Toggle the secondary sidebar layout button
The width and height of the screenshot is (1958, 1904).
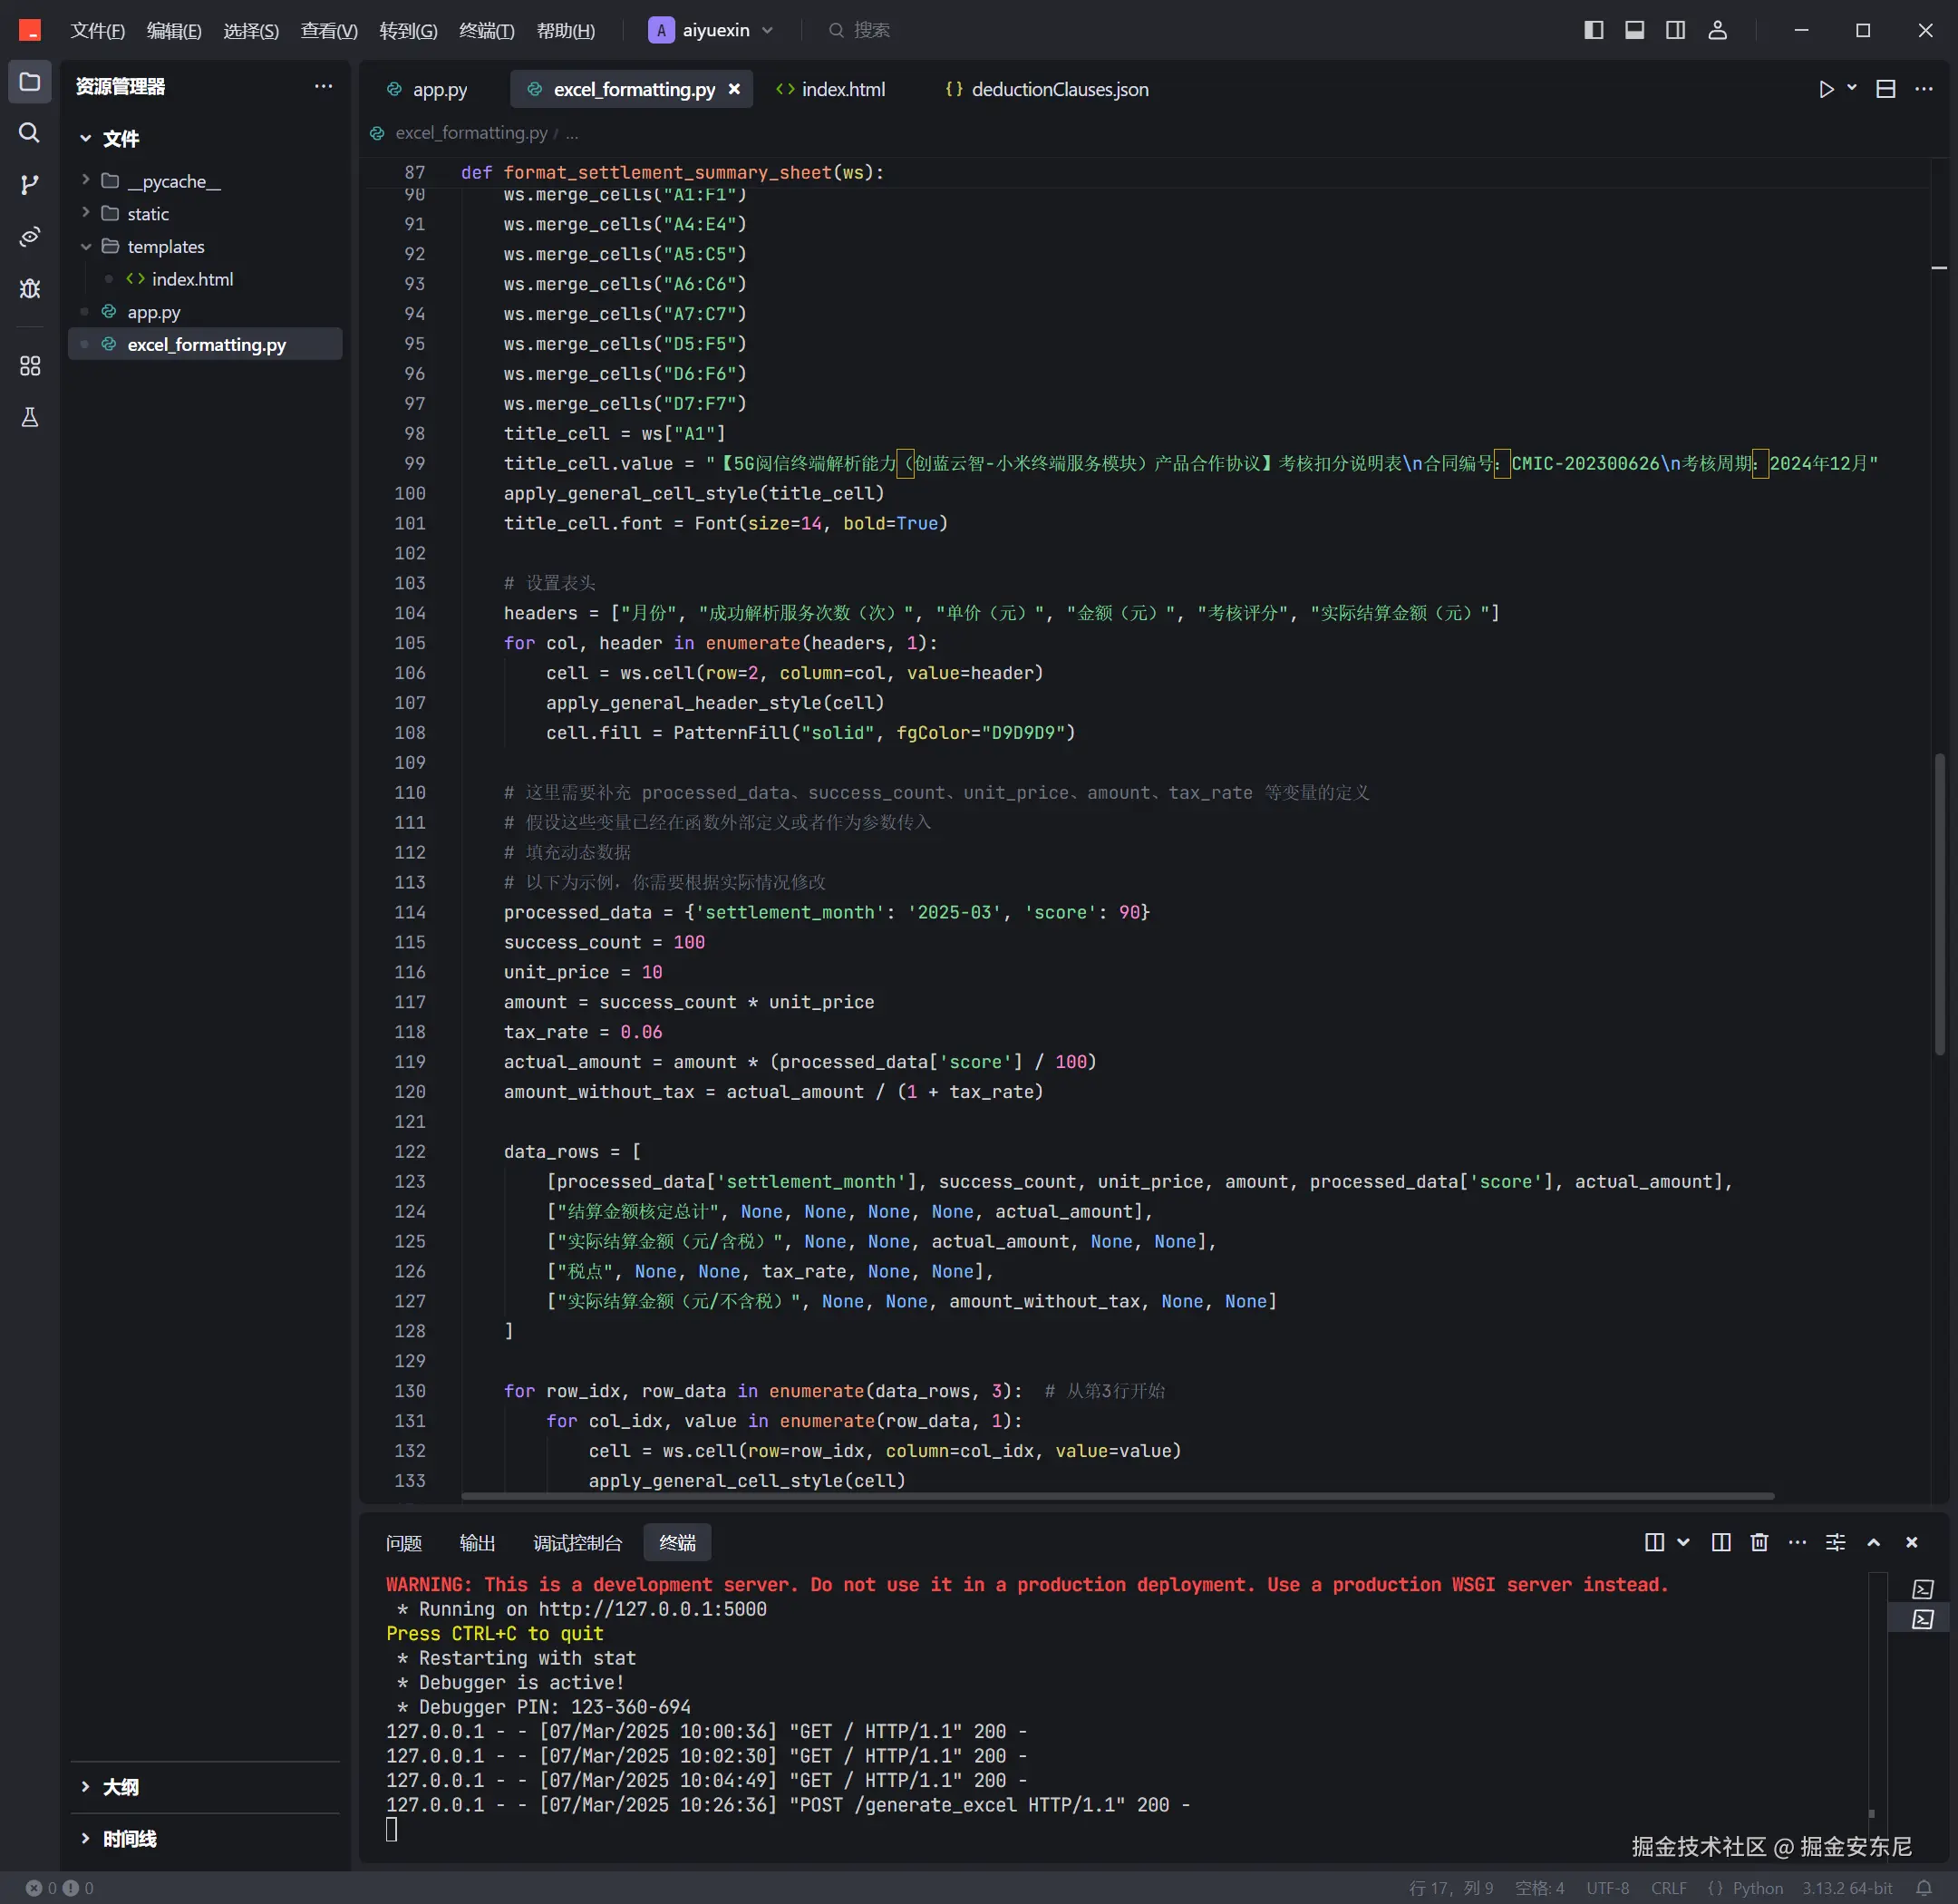1675,31
